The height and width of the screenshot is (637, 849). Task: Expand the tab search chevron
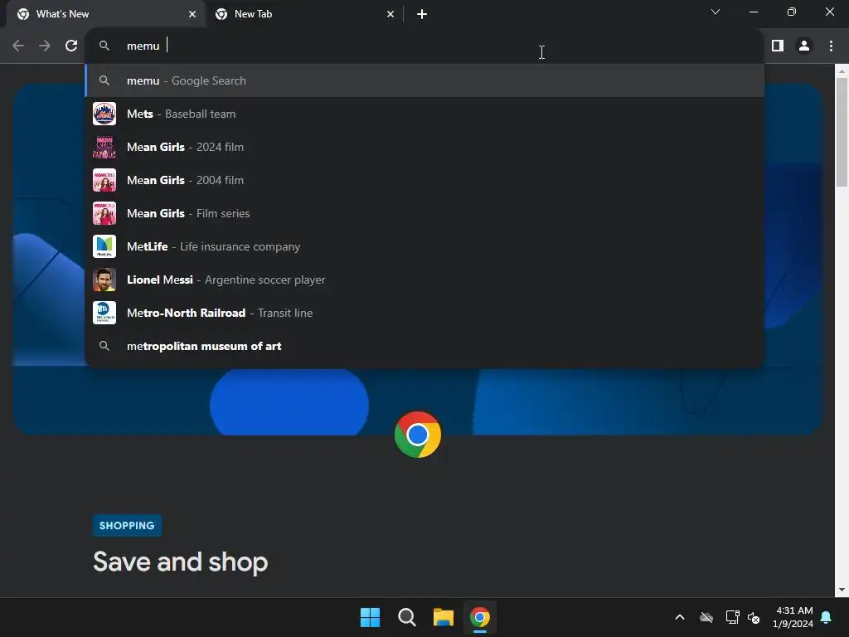716,12
